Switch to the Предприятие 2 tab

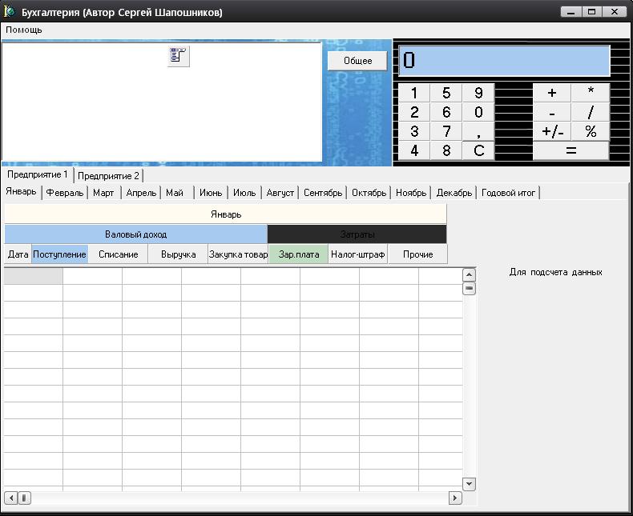tap(108, 175)
